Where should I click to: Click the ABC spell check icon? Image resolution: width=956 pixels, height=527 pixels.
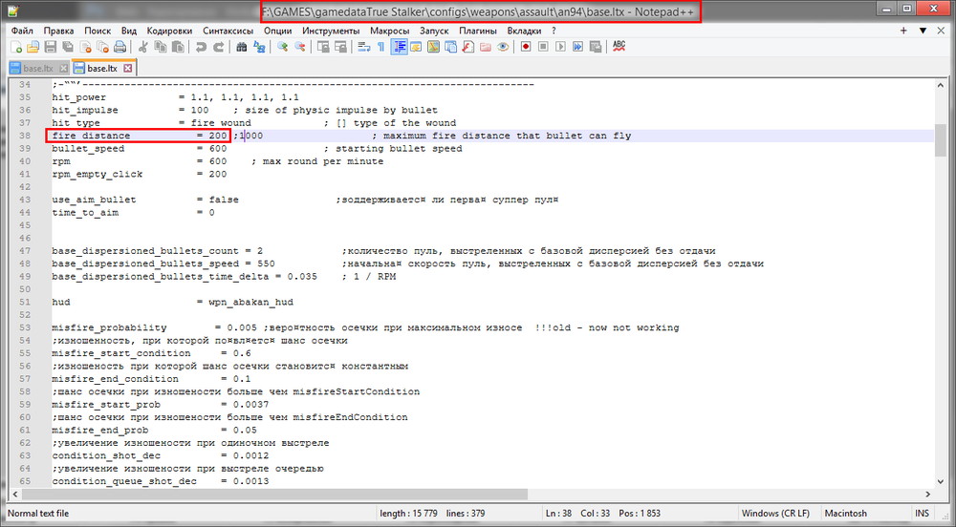click(619, 46)
